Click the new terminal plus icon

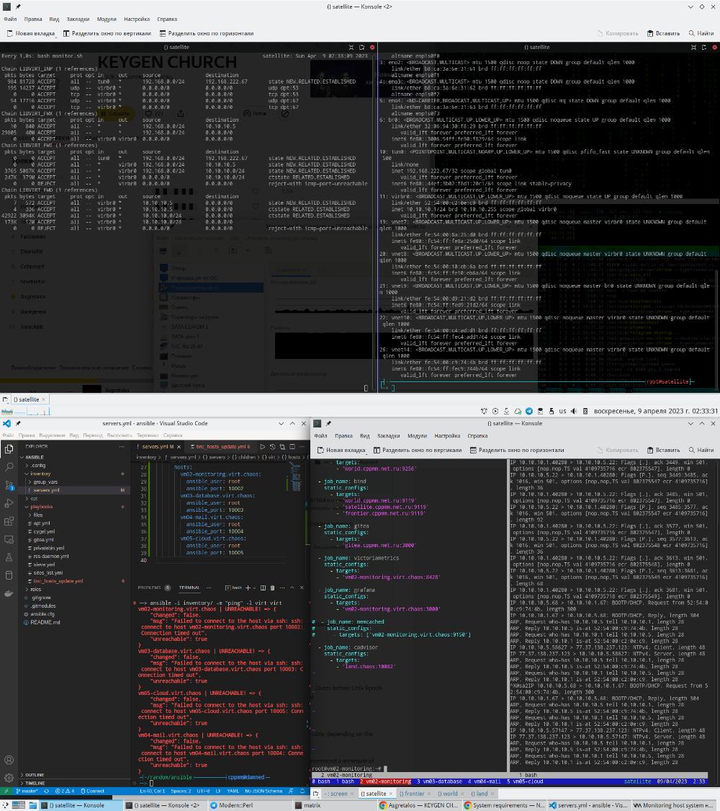(248, 588)
